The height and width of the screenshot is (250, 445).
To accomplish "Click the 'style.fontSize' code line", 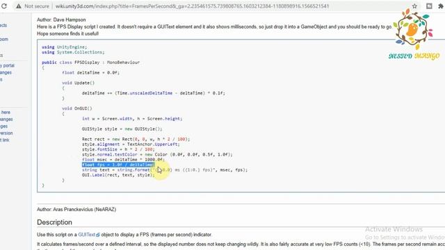I will coord(118,149).
